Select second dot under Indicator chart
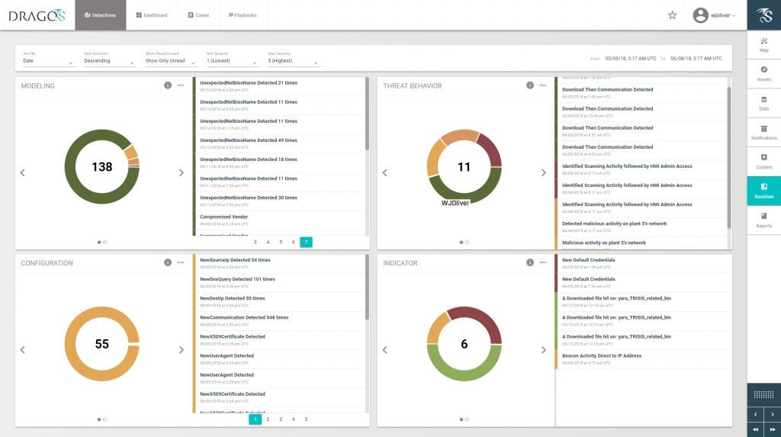This screenshot has width=781, height=437. pyautogui.click(x=467, y=419)
